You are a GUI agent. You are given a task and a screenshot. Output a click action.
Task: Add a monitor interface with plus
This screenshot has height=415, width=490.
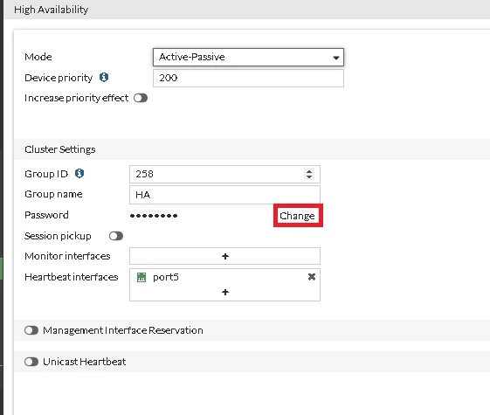[225, 256]
